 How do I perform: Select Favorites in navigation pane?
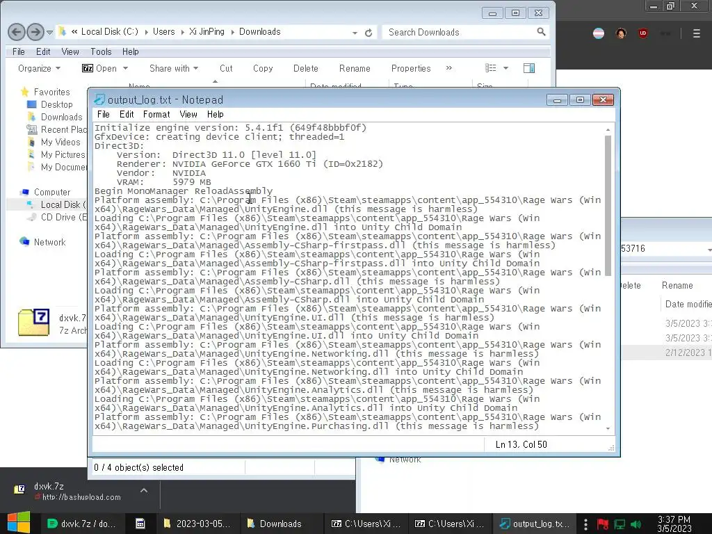point(51,92)
